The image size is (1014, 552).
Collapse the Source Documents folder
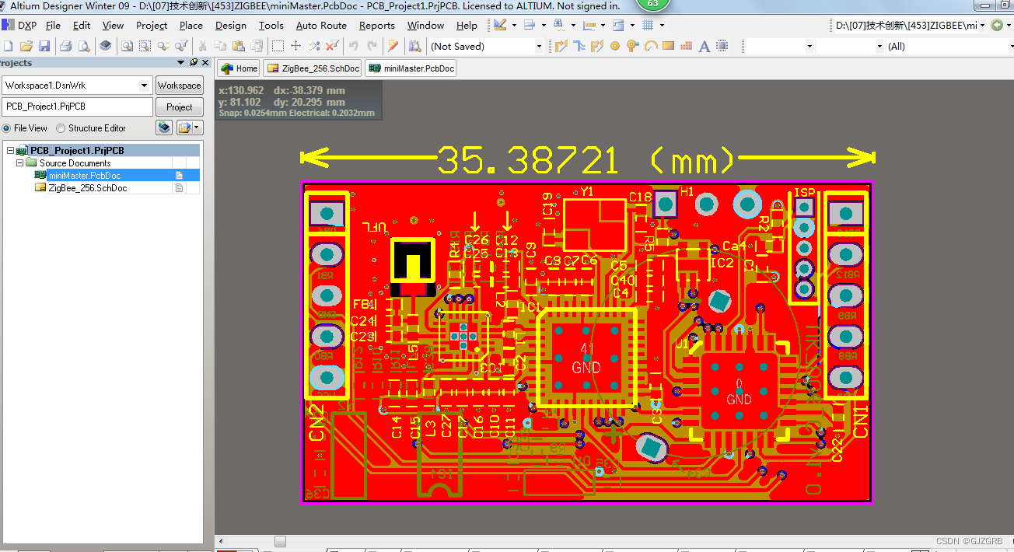(20, 162)
